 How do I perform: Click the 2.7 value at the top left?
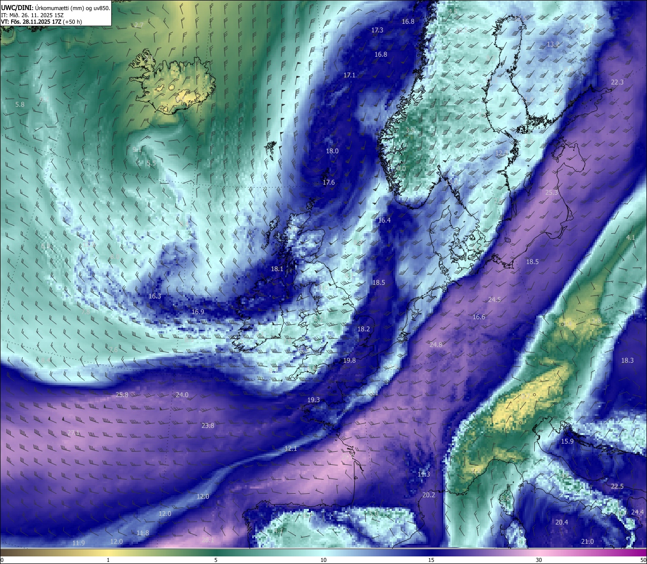pos(139,25)
